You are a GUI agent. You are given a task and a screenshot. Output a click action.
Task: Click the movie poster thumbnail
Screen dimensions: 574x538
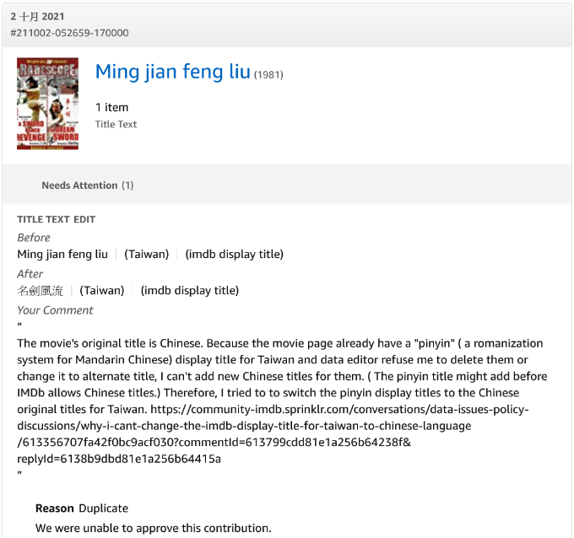(x=47, y=104)
